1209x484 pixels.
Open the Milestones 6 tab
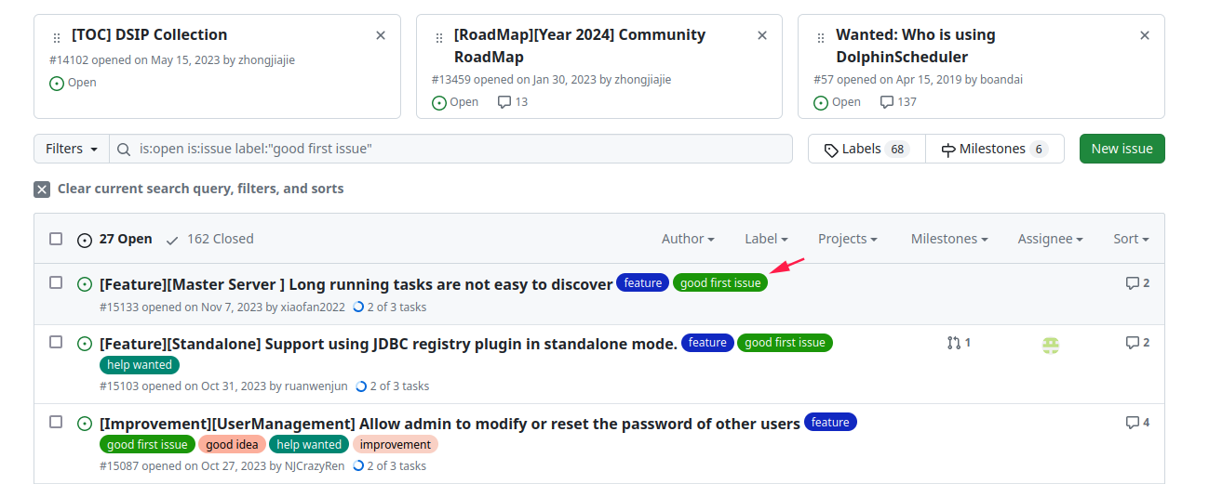[x=995, y=149]
